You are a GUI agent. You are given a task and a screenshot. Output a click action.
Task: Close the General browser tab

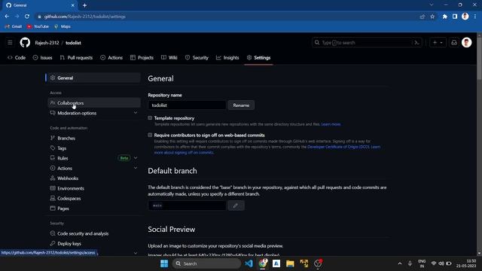pyautogui.click(x=72, y=5)
